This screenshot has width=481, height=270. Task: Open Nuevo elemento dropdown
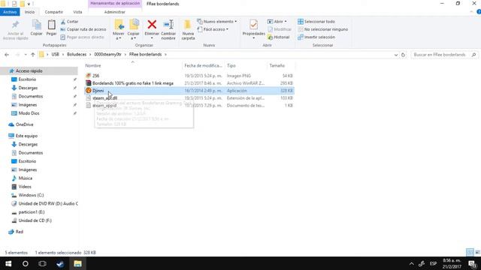tap(217, 22)
